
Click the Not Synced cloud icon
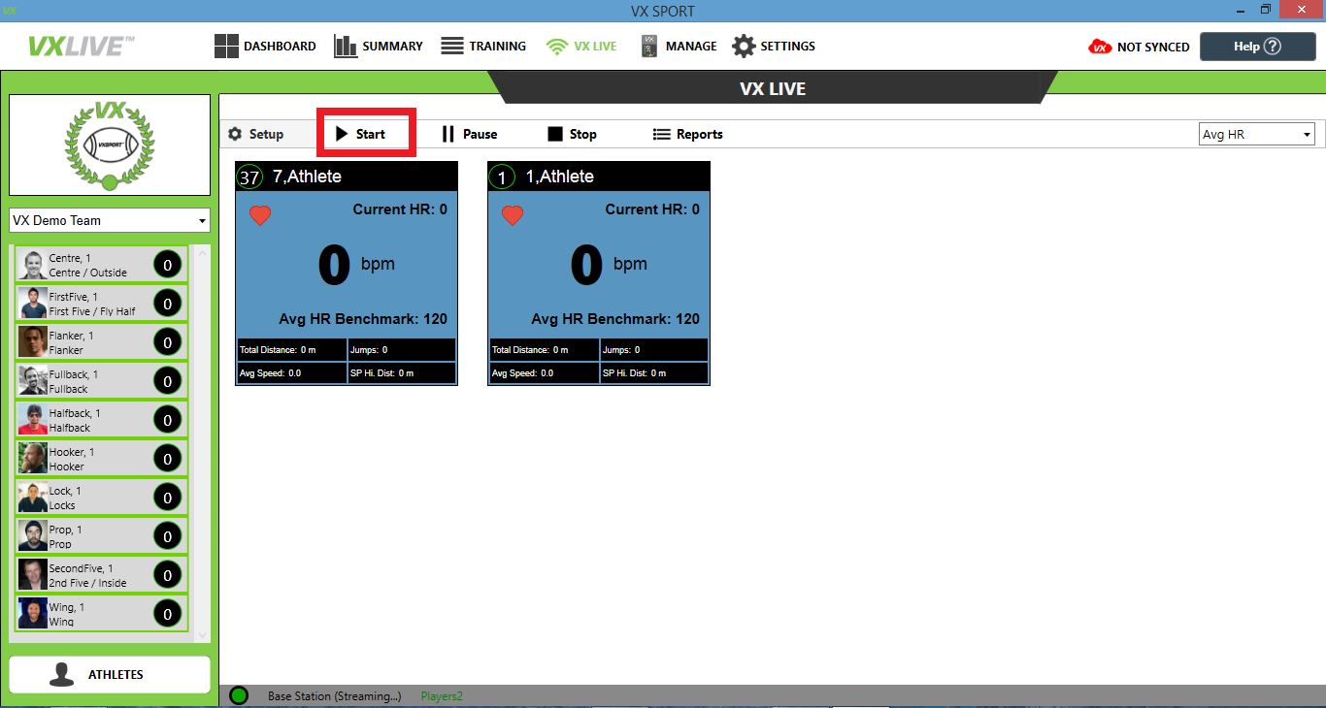click(1100, 47)
